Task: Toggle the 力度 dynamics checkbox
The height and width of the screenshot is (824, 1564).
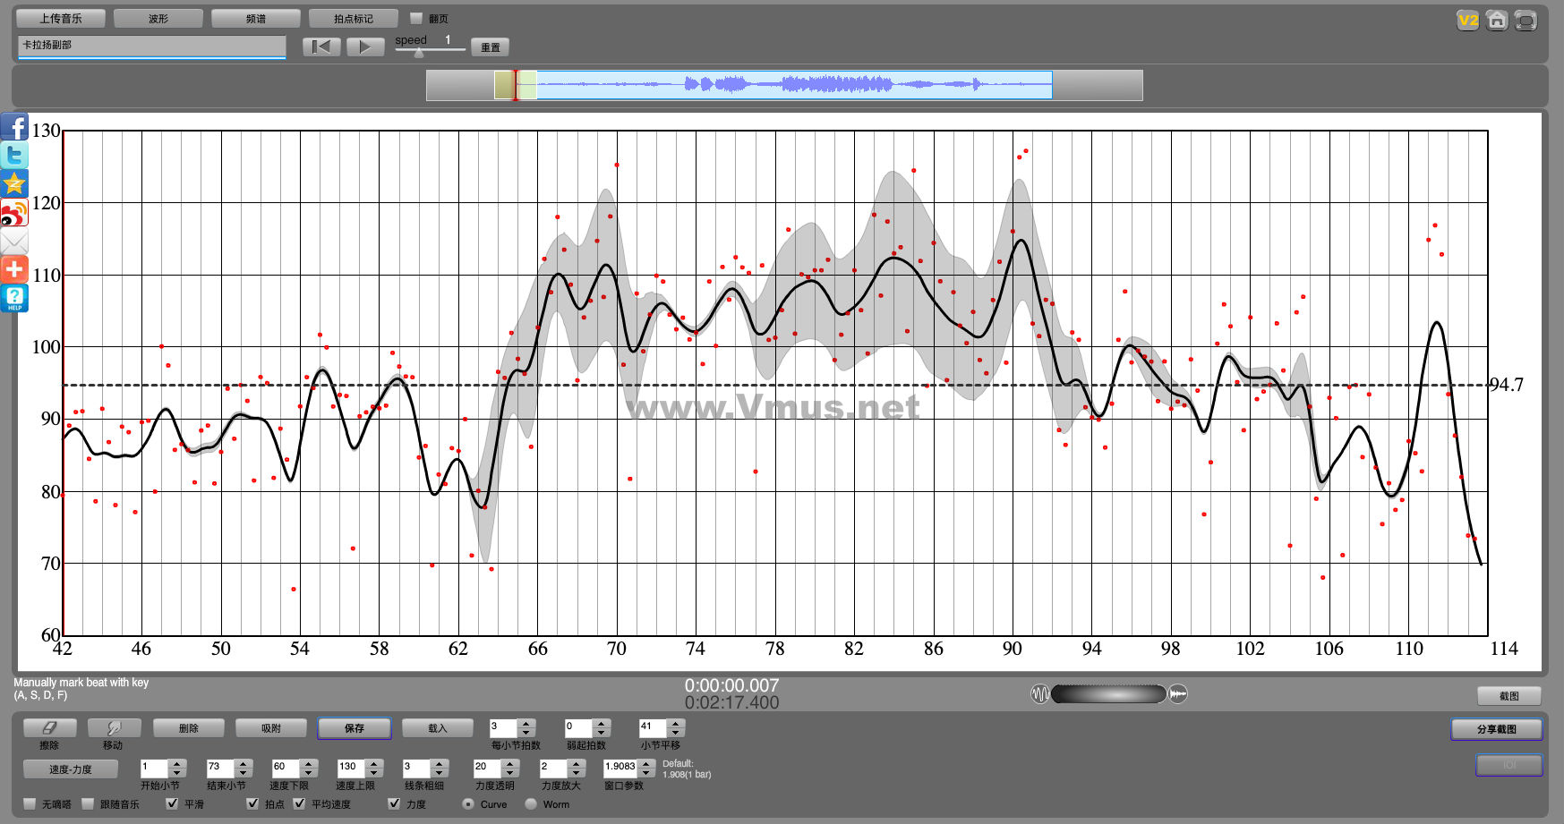Action: (394, 803)
